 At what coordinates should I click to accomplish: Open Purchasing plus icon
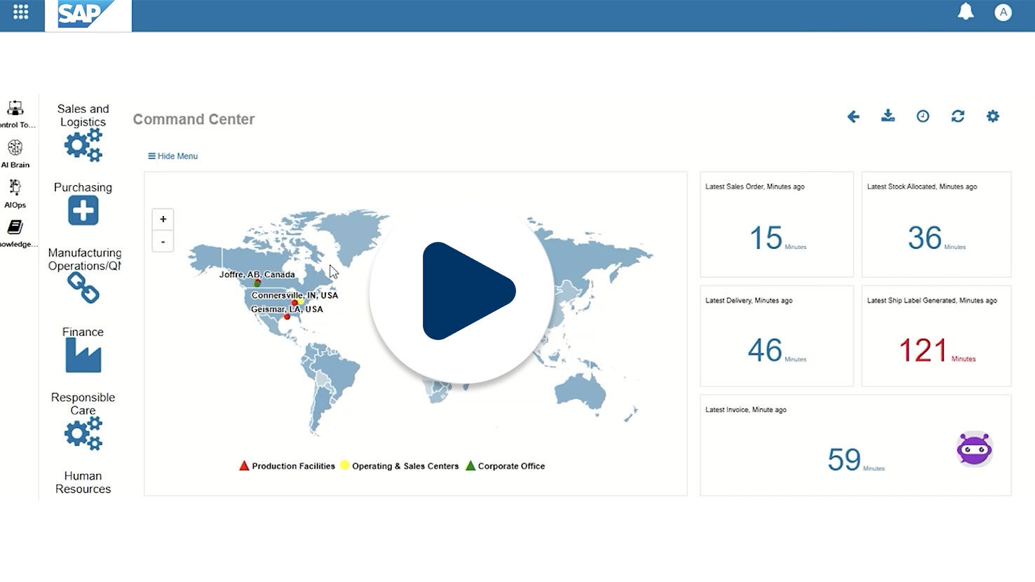83,210
